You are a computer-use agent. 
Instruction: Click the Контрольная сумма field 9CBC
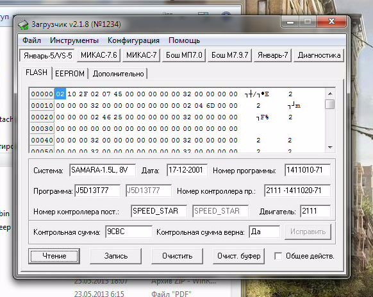(128, 232)
